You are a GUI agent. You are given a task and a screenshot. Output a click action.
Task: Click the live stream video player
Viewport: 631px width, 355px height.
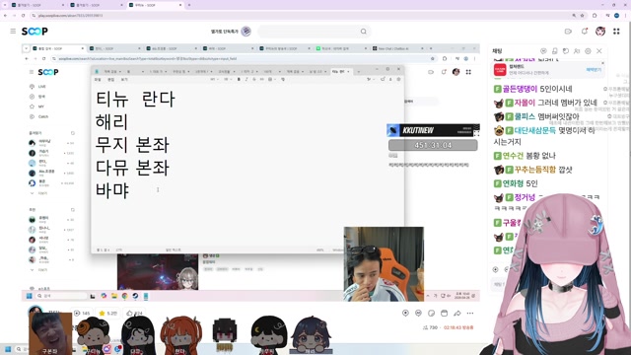click(250, 173)
